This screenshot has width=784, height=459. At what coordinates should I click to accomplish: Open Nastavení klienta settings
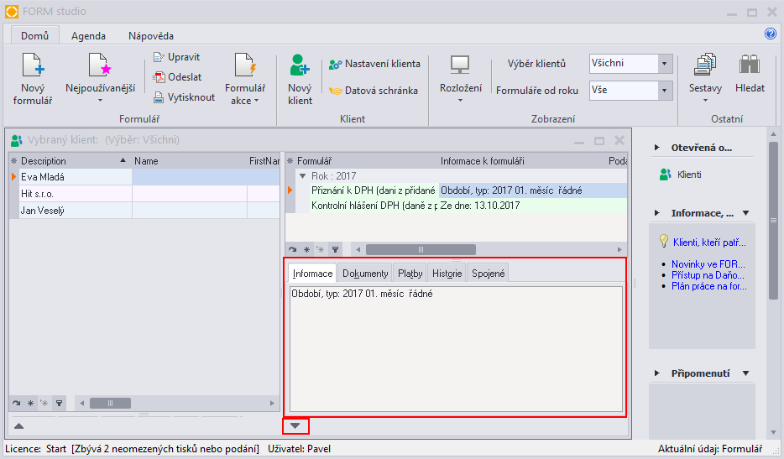point(374,64)
